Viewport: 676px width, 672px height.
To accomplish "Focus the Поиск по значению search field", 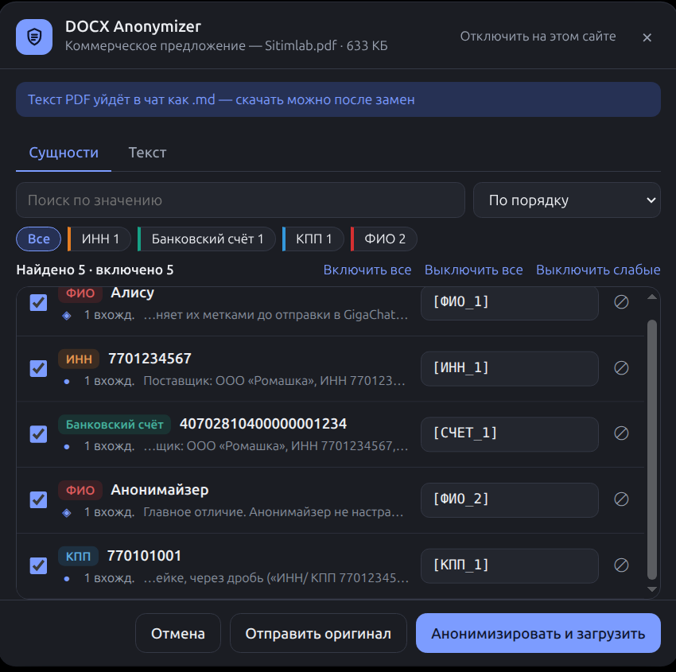I will click(240, 200).
